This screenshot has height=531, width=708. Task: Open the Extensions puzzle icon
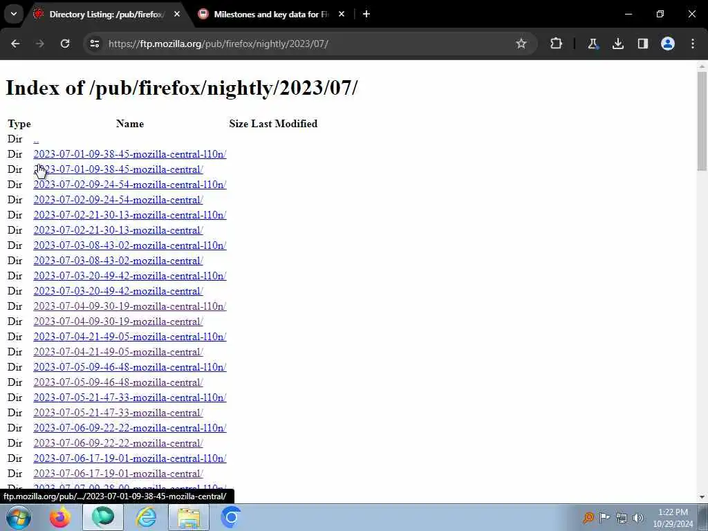(x=557, y=44)
